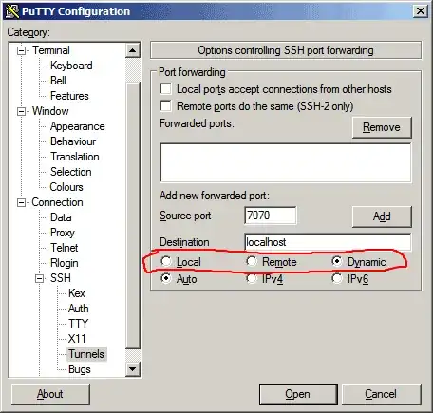The height and width of the screenshot is (413, 433).
Task: Click the Open button
Action: pyautogui.click(x=298, y=394)
